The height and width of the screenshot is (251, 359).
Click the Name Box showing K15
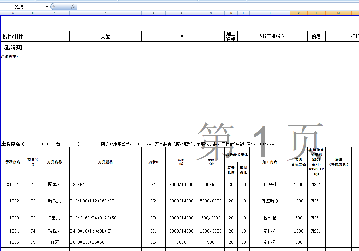point(23,7)
